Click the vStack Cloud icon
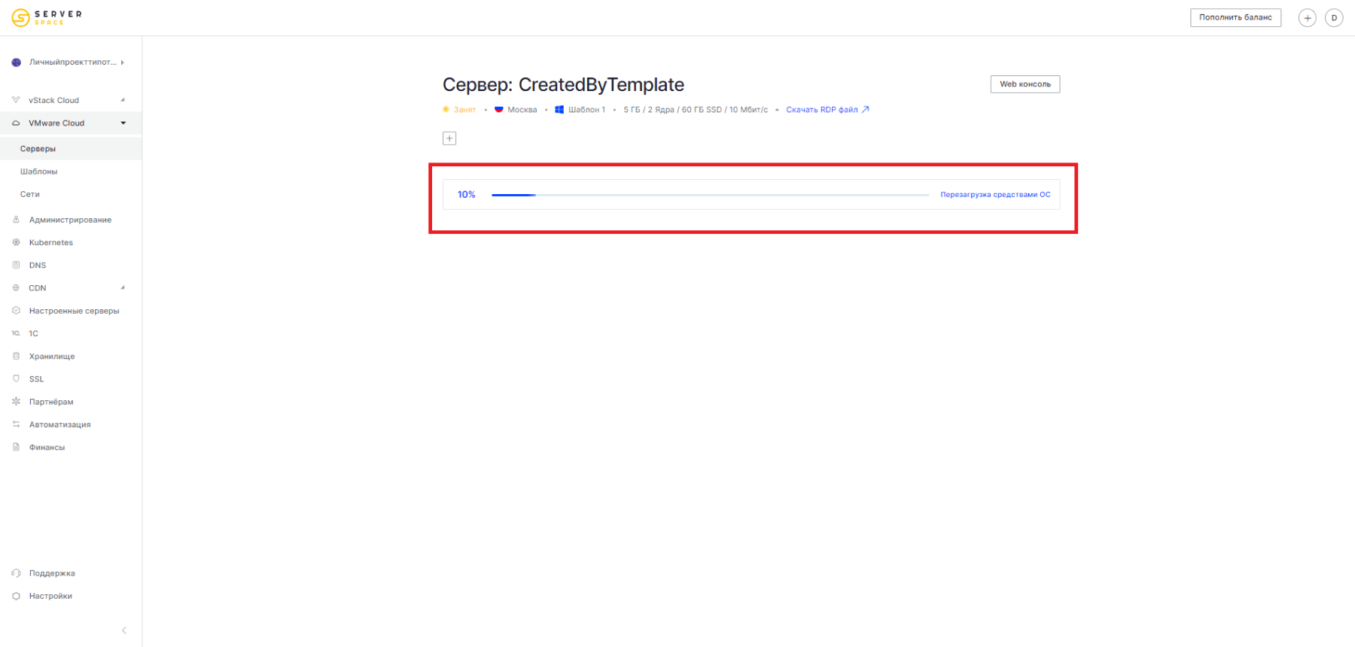1355x647 pixels. (x=16, y=100)
